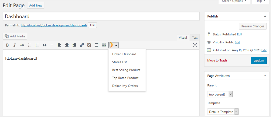Screen dimensions: 271x117
Task: Choose Stores List from the shortcode menu
Action: point(120,62)
